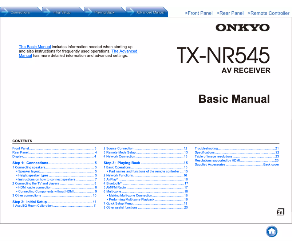Click the En language icon

[280, 211]
